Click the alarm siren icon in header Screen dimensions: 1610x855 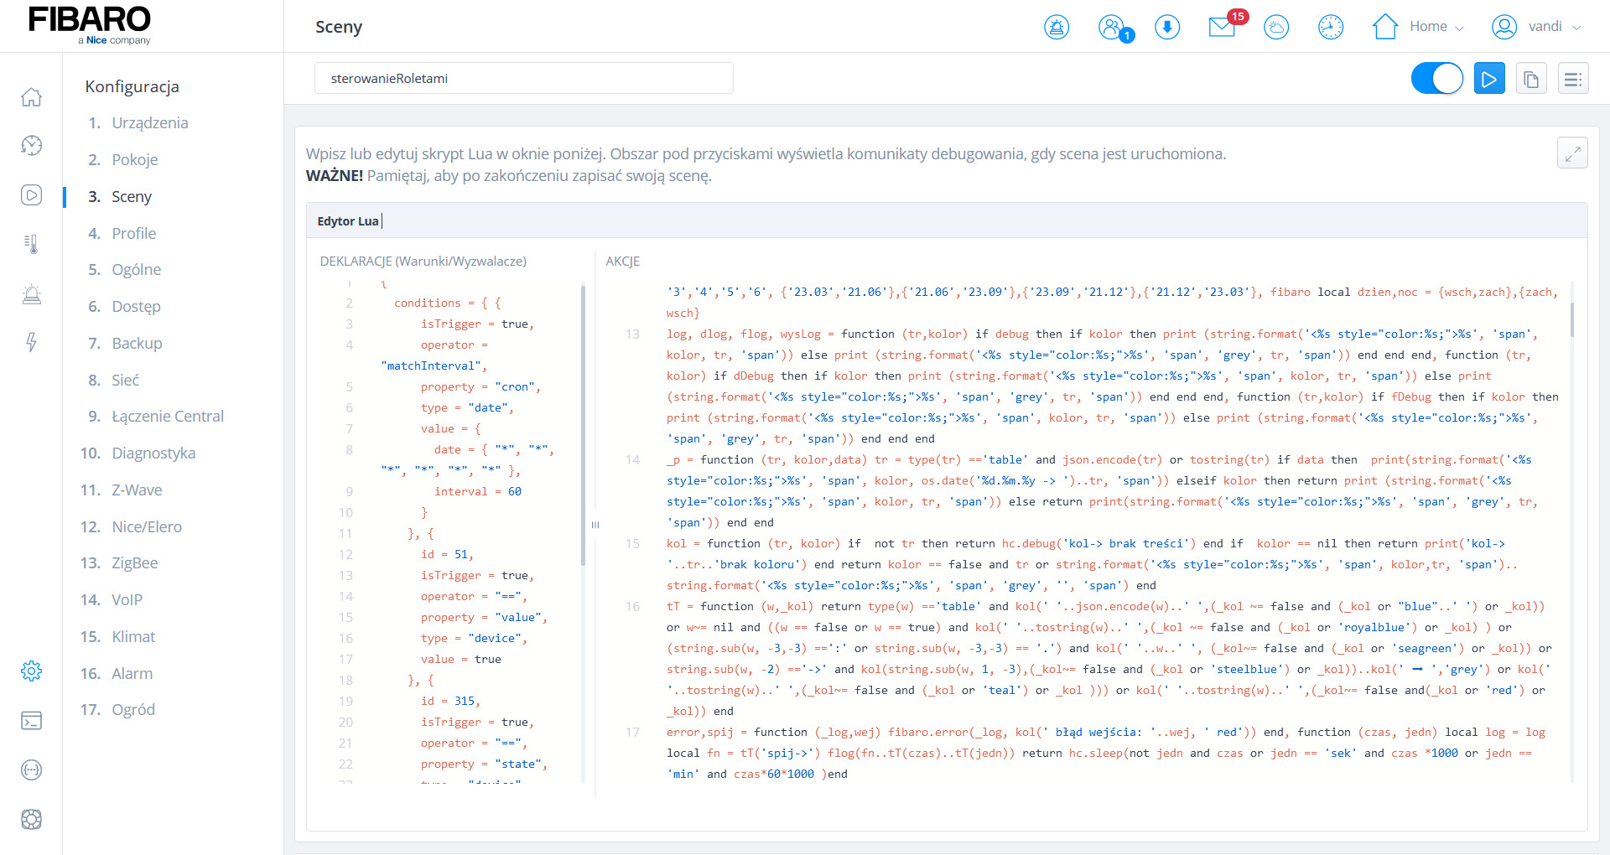[x=1057, y=27]
